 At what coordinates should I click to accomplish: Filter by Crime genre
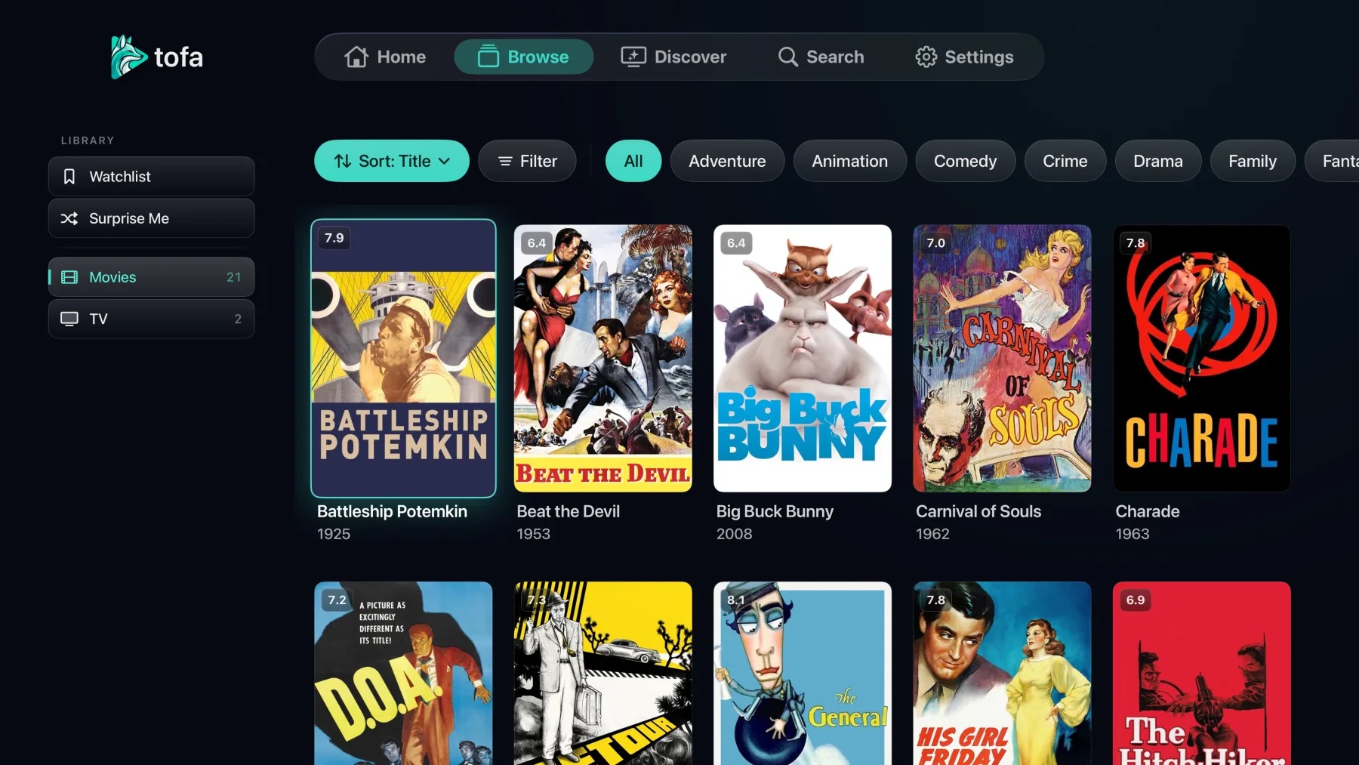coord(1065,161)
